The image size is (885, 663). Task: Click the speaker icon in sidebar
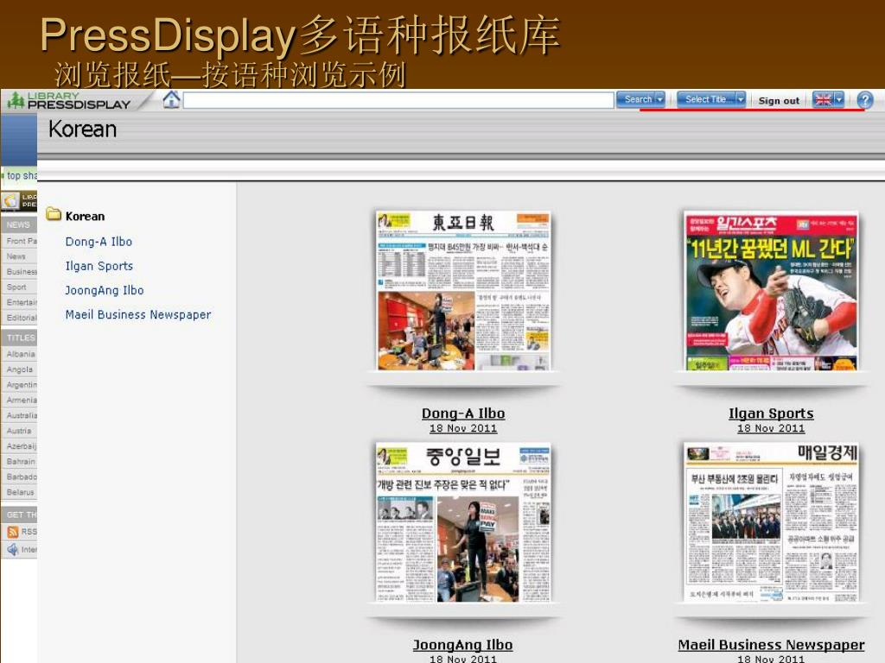(x=12, y=549)
